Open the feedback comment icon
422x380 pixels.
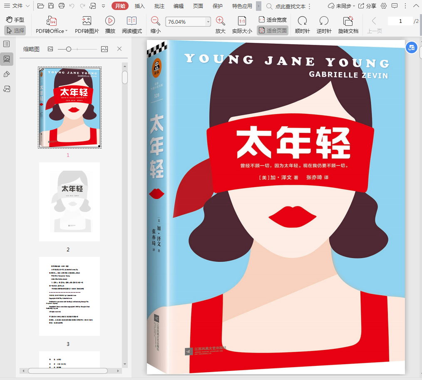[395, 6]
